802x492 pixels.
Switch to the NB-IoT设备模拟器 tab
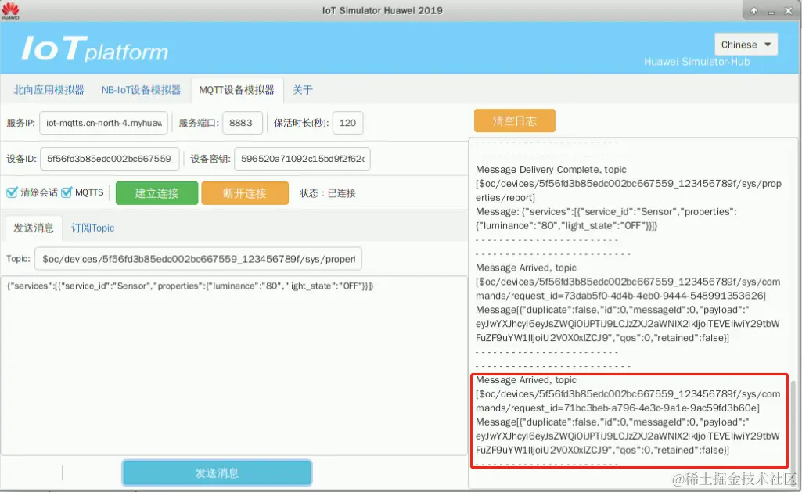[x=141, y=90]
